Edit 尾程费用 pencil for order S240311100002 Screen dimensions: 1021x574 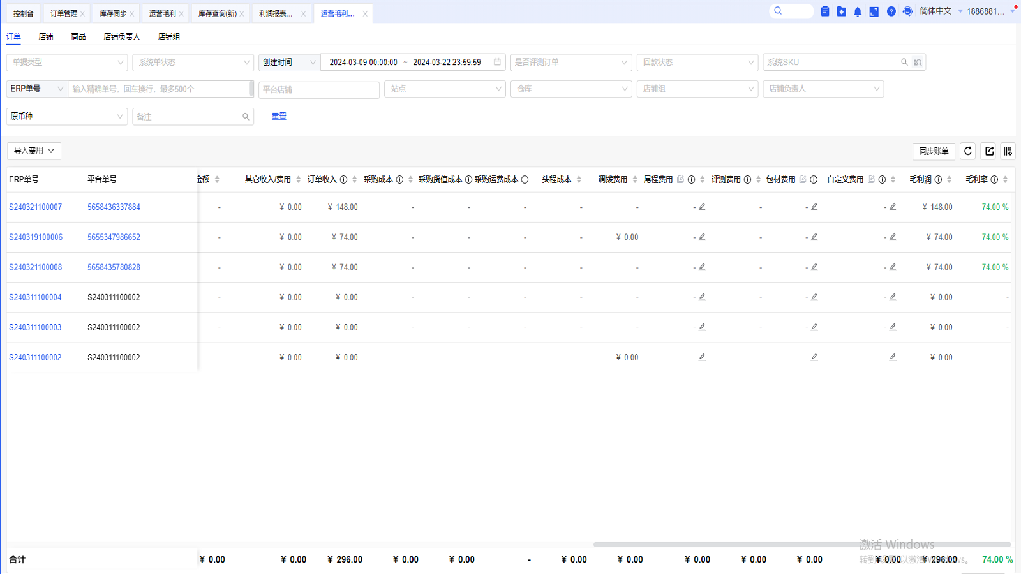(702, 357)
